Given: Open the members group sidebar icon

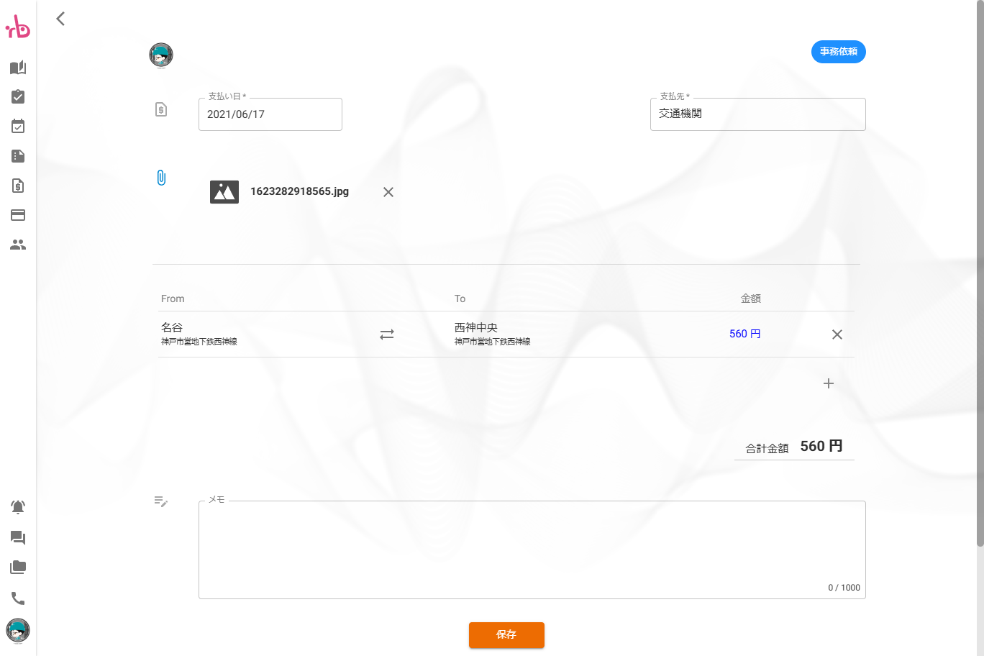Looking at the screenshot, I should pyautogui.click(x=18, y=245).
